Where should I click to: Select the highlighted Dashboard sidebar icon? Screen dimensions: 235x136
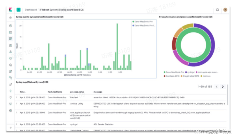[x=11, y=39]
